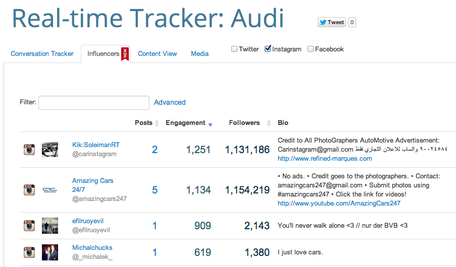Click the posts count 5 for amazingcars247
Viewport: 456px width, 267px height.
(x=155, y=190)
